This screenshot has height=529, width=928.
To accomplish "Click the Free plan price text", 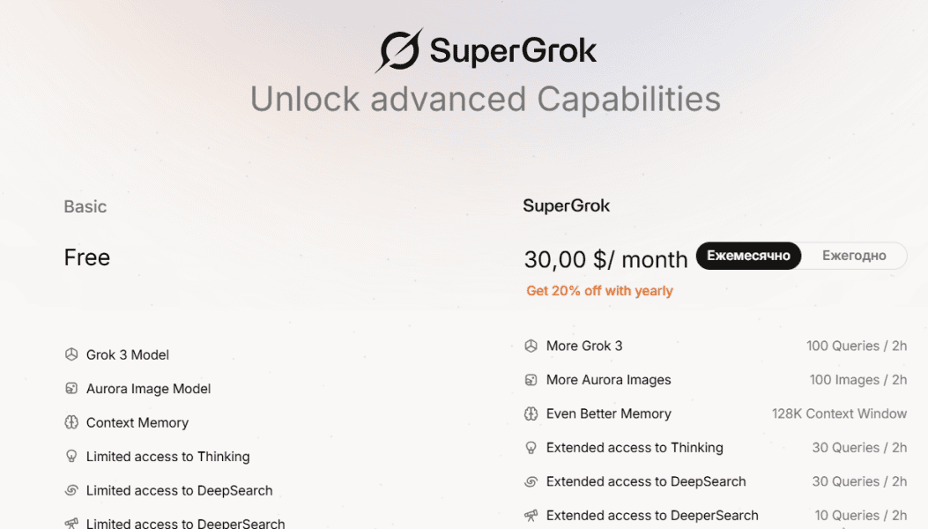I will (87, 257).
